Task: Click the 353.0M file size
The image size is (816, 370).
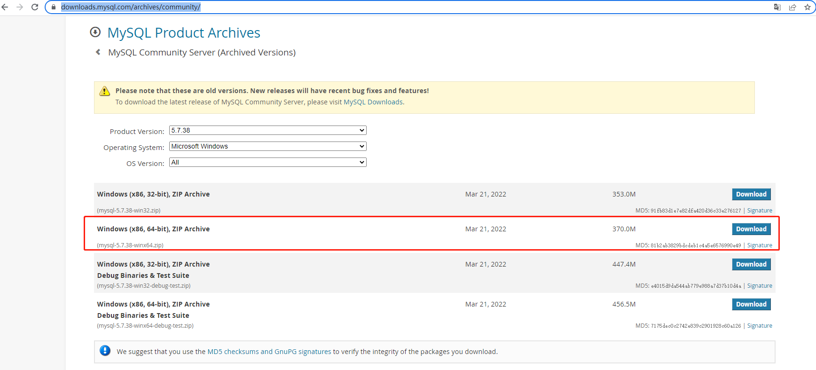Action: click(624, 194)
